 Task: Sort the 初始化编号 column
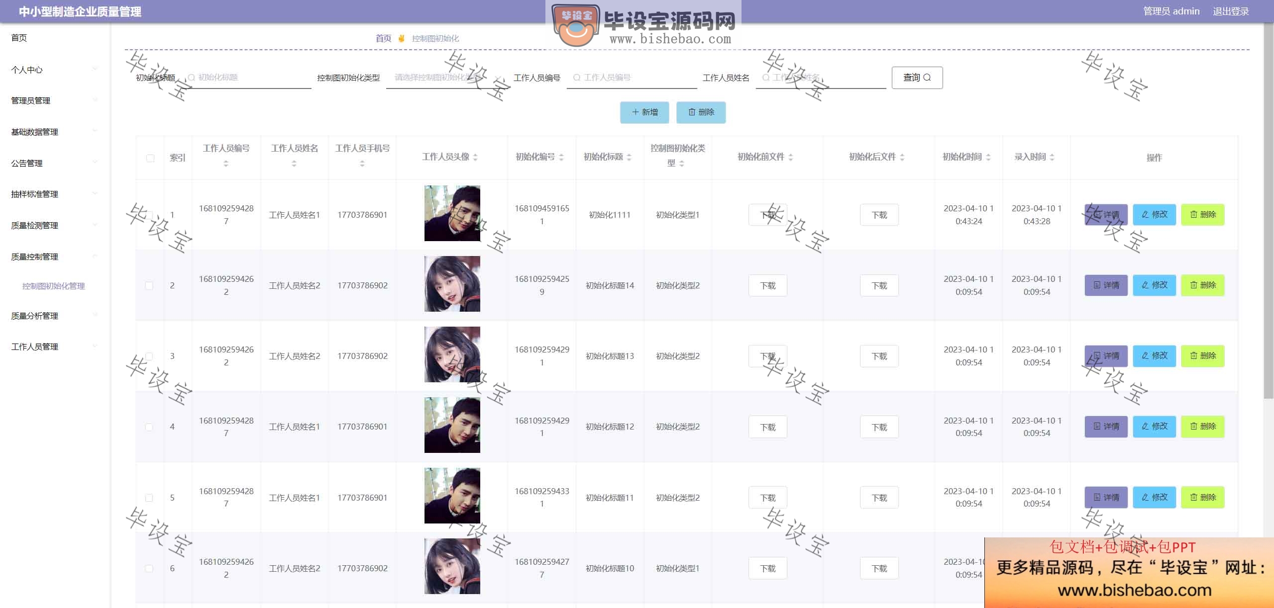point(561,157)
